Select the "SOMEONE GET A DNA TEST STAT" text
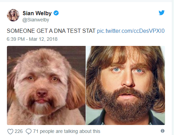The width and height of the screenshot is (174, 135). coord(51,31)
